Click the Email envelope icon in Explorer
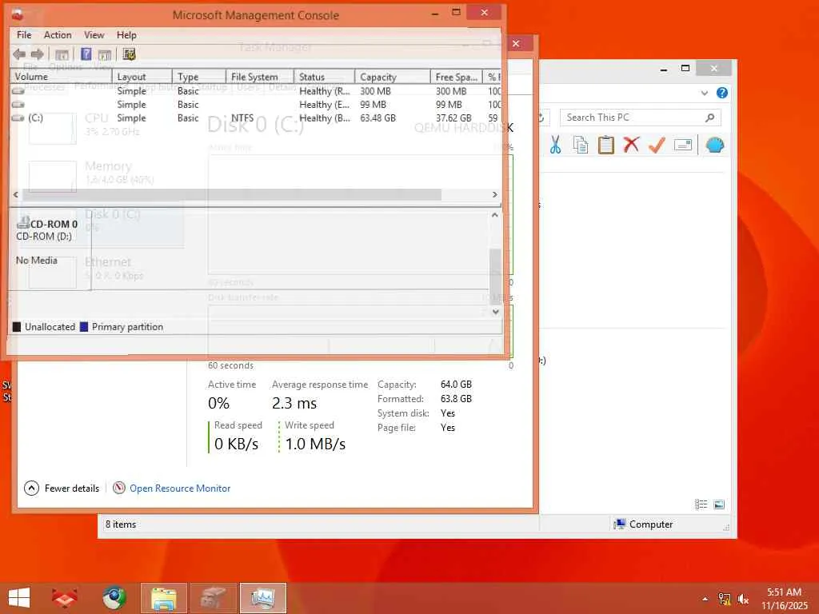 pos(683,145)
